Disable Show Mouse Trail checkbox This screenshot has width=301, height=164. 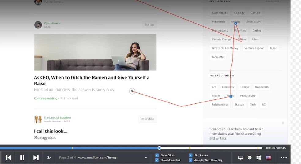[157, 160]
